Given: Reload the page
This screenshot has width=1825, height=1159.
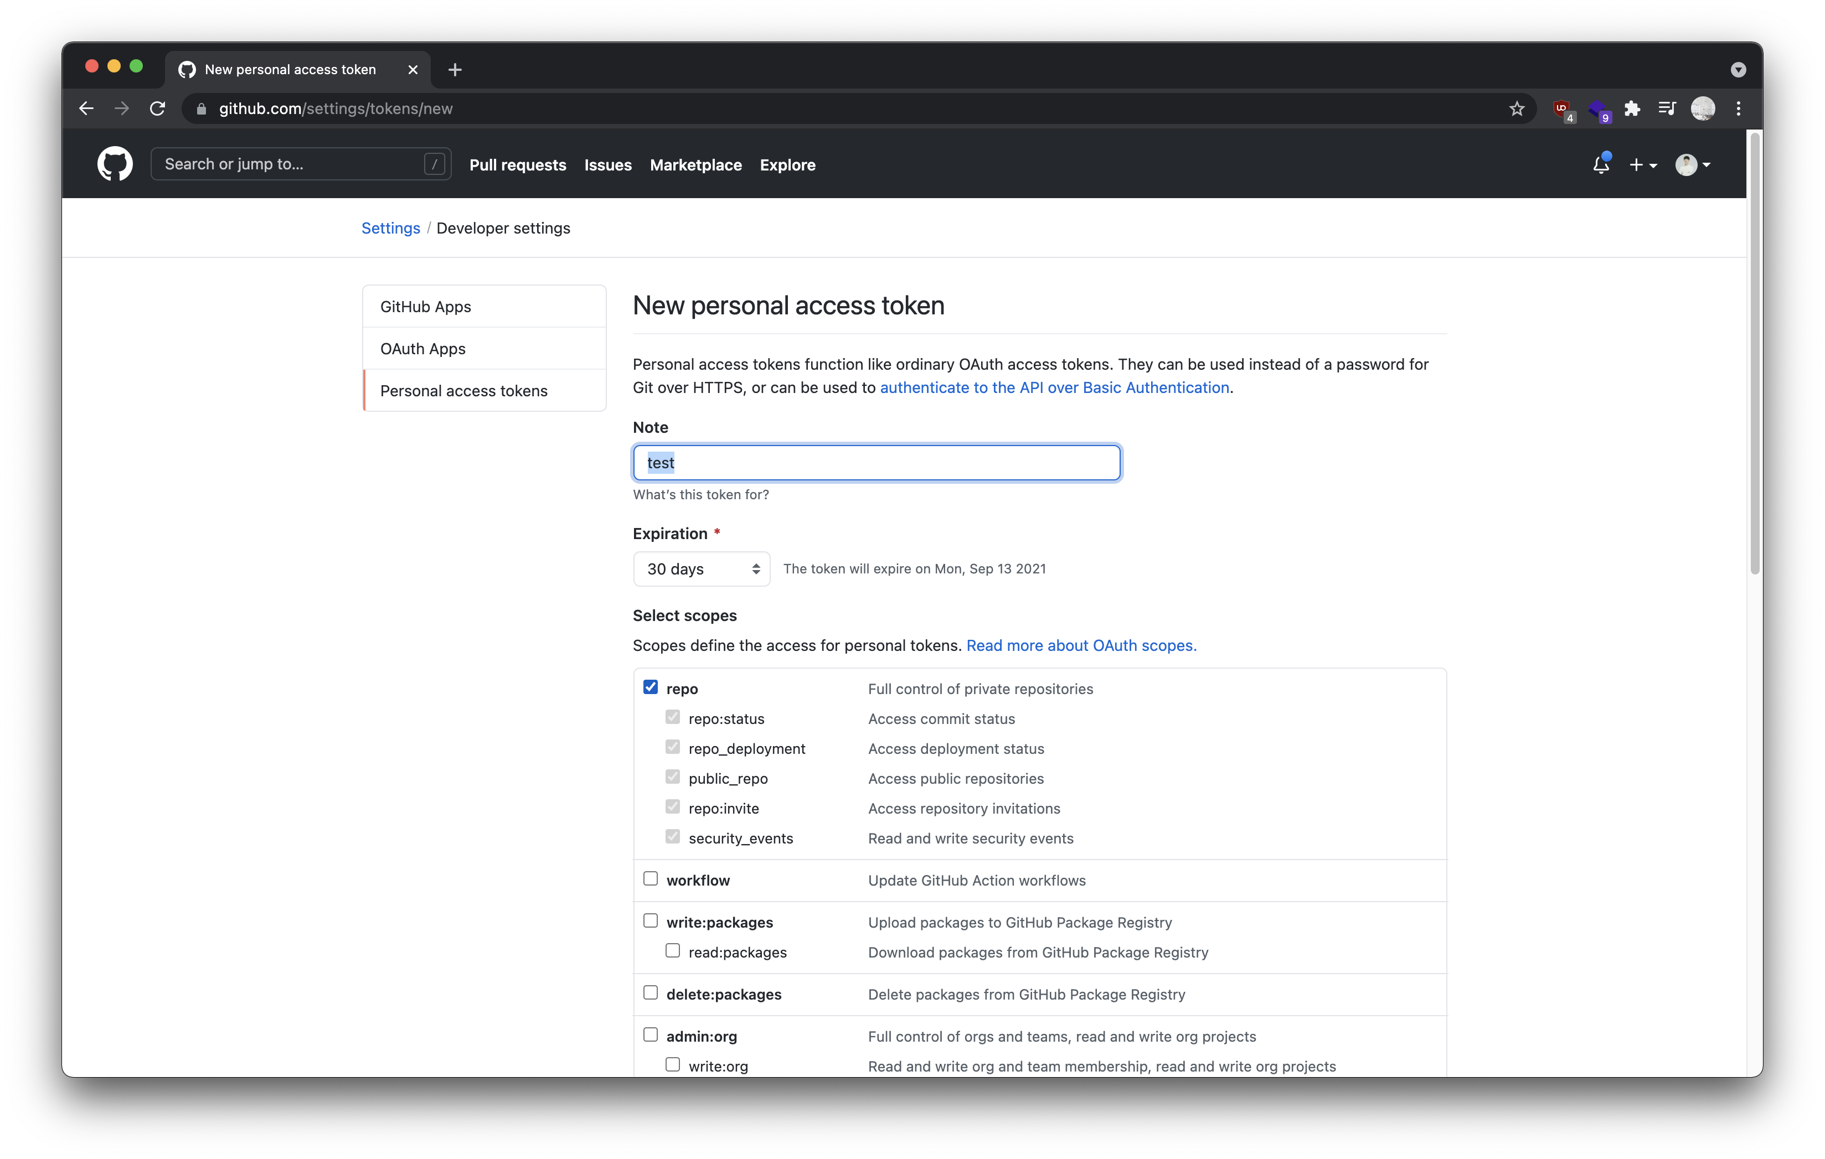Looking at the screenshot, I should coord(158,109).
